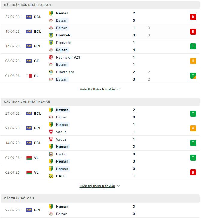Click the orange H badge for Radnicki 1923 match
Viewport: 201px width, 219px height.
point(193,61)
